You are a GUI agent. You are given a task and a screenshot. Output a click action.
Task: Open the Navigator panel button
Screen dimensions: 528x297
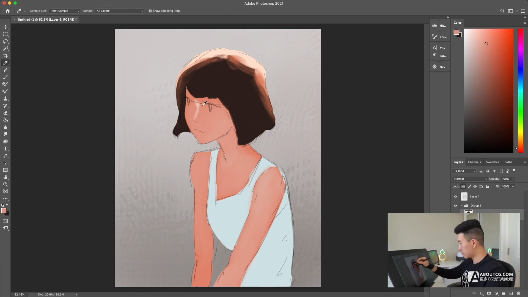440,67
